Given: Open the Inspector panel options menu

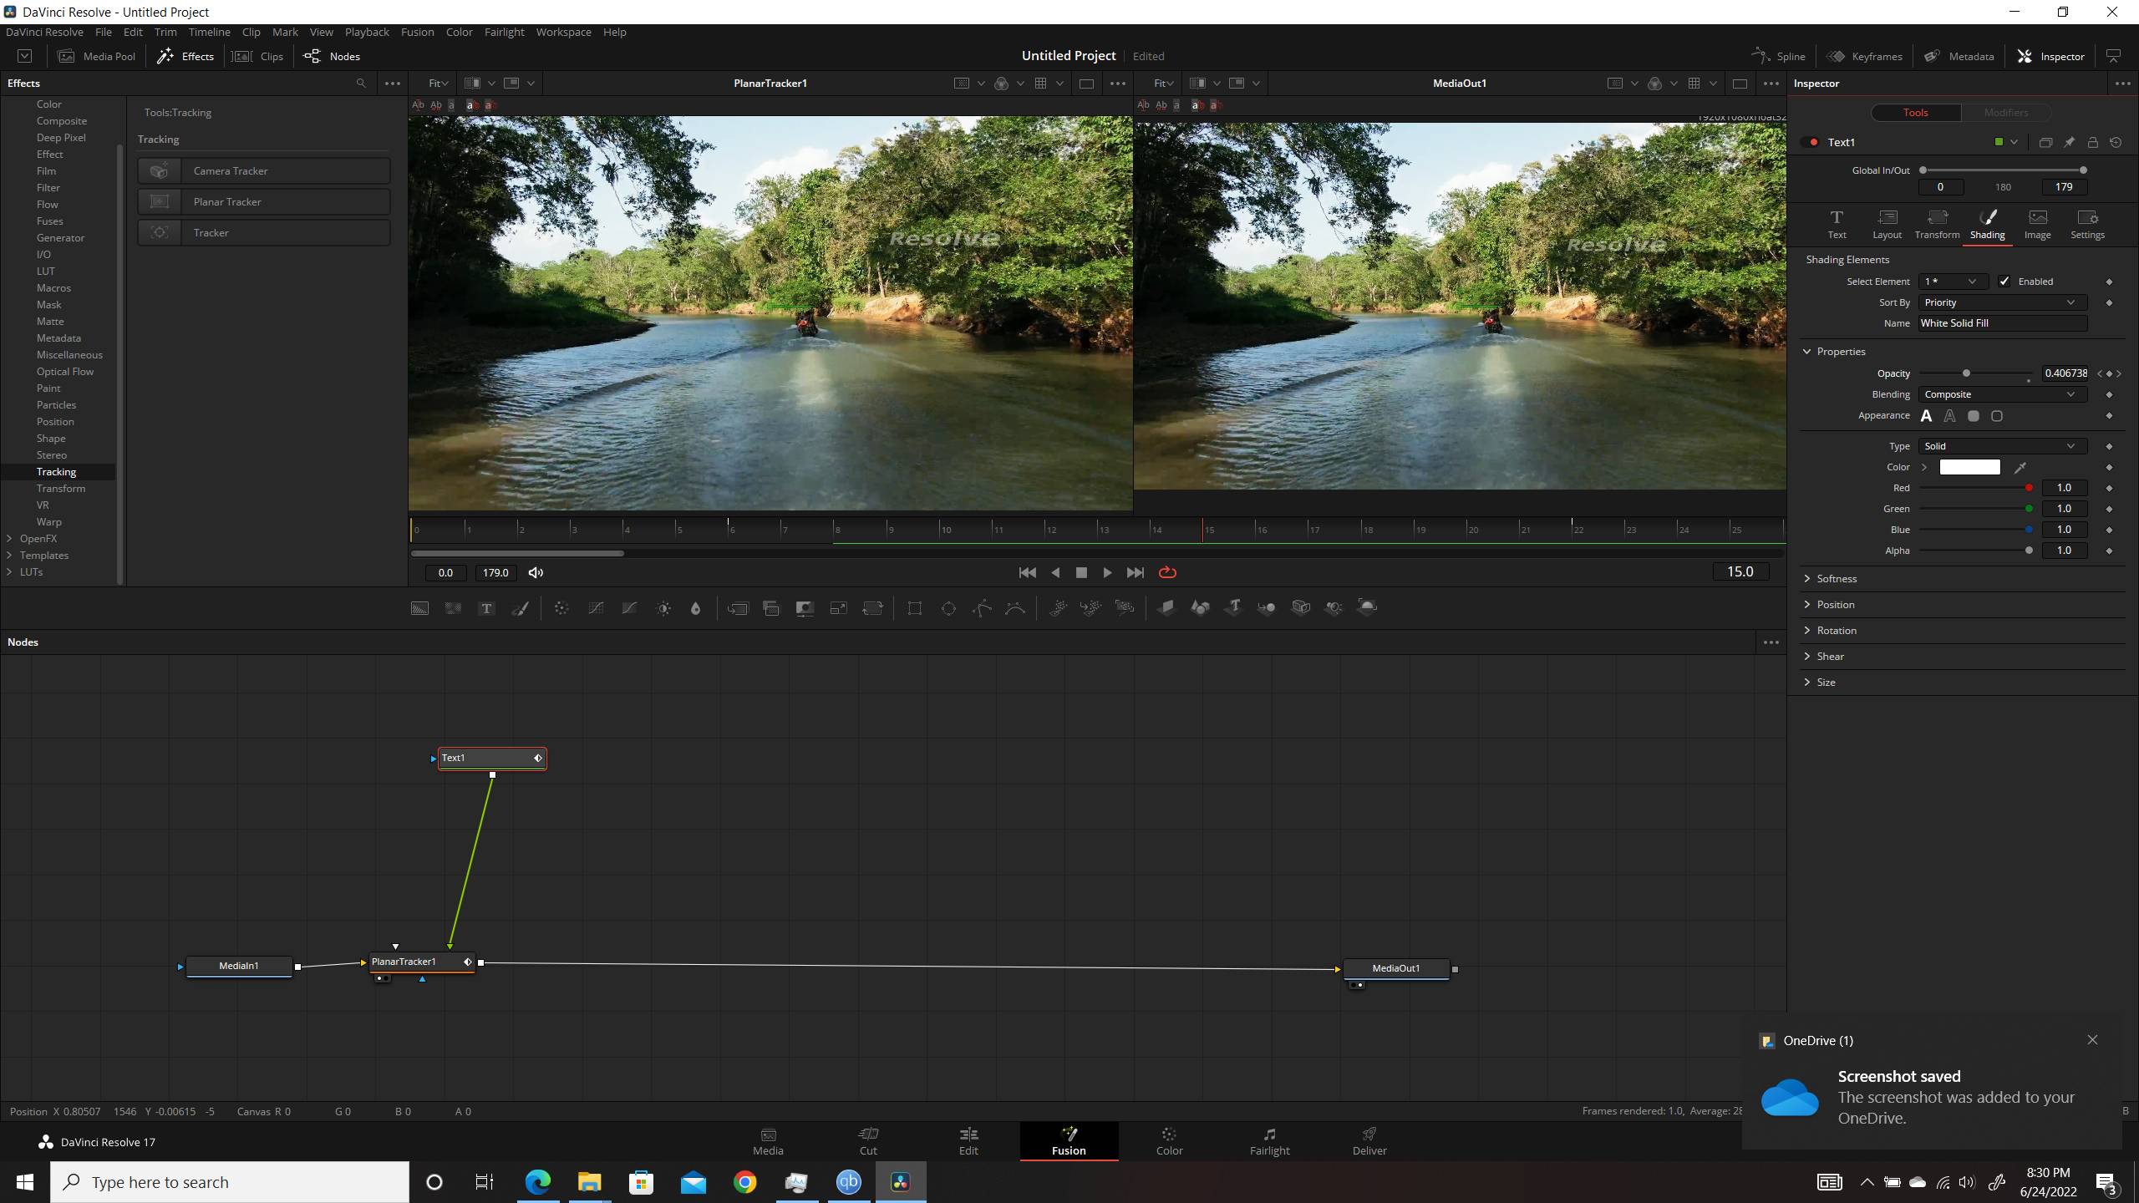Looking at the screenshot, I should coord(2122,83).
